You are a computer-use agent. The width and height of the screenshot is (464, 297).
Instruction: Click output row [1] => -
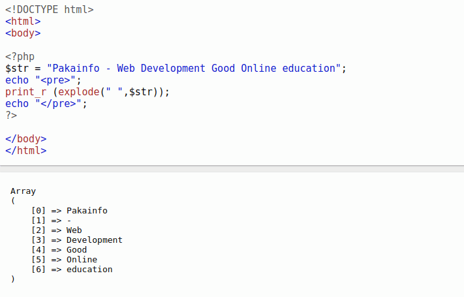pyautogui.click(x=51, y=221)
